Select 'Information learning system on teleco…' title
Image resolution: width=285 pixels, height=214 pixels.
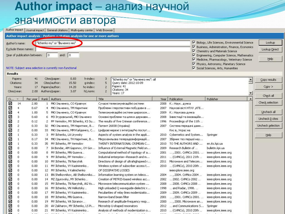pos(123,175)
